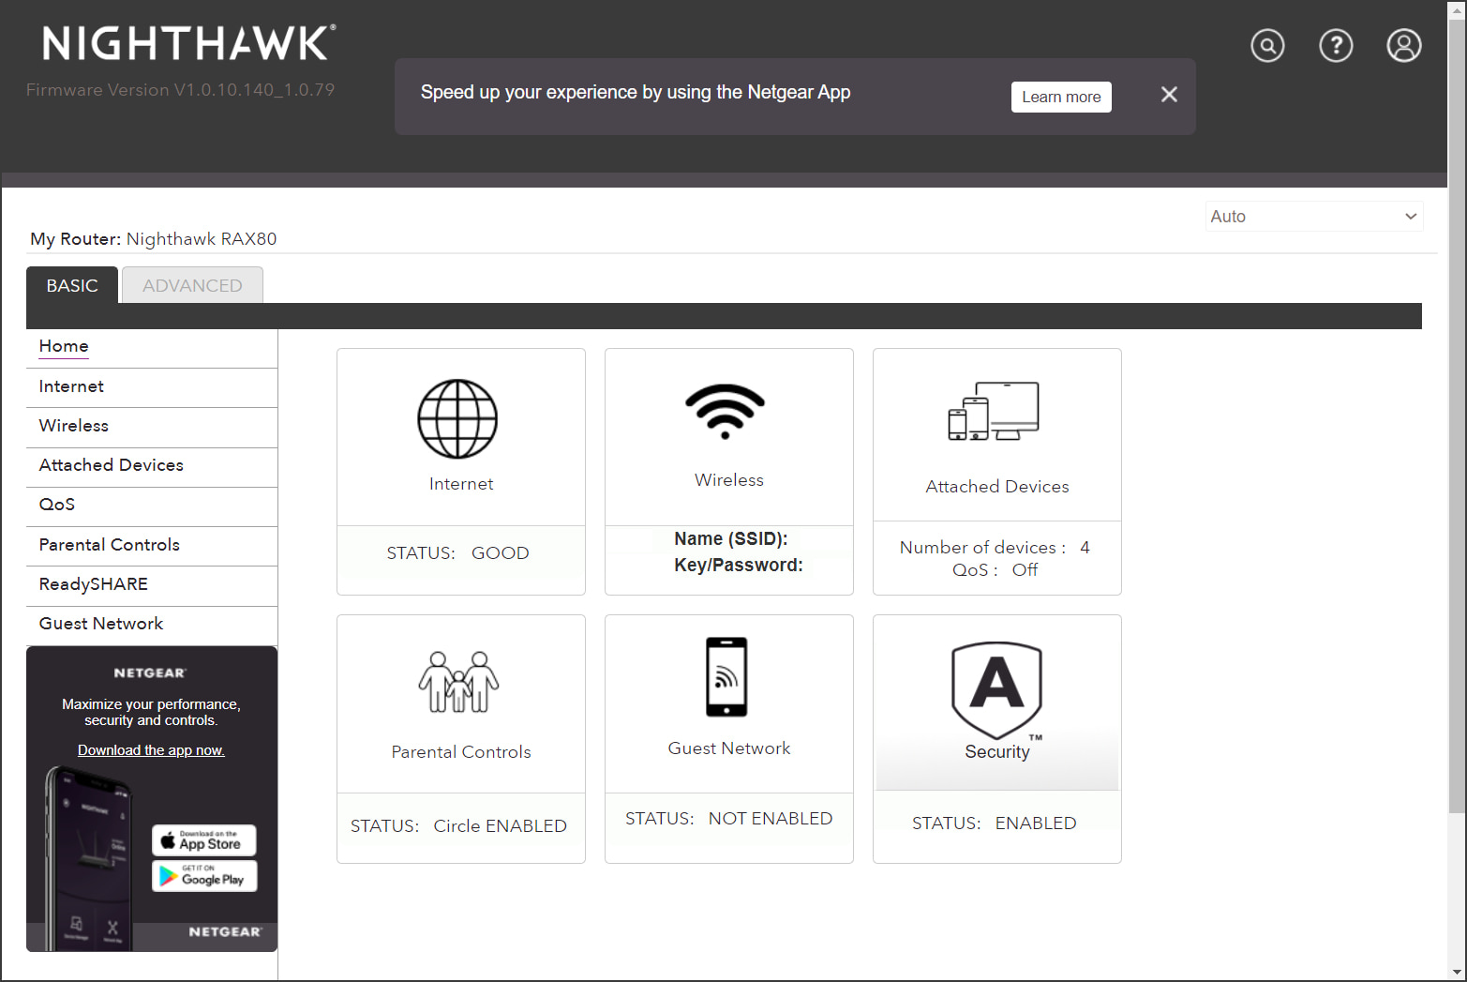Switch to the BASIC tab

tap(72, 285)
